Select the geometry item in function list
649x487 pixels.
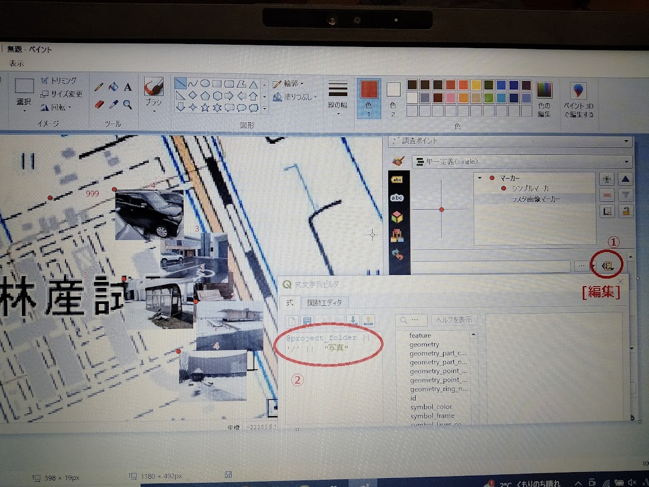tap(424, 345)
